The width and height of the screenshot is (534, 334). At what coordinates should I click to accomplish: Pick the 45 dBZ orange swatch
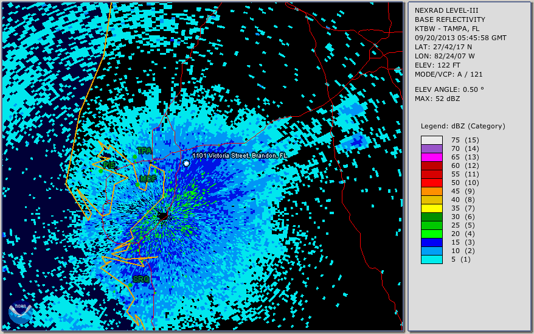pos(431,191)
